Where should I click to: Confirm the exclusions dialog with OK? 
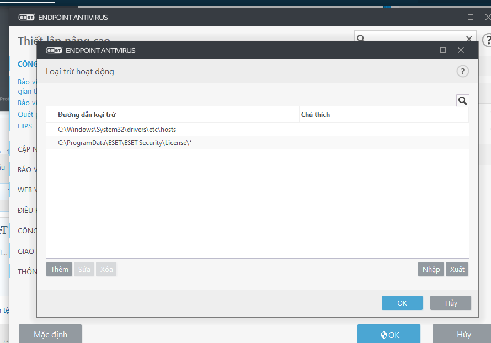[x=402, y=303]
